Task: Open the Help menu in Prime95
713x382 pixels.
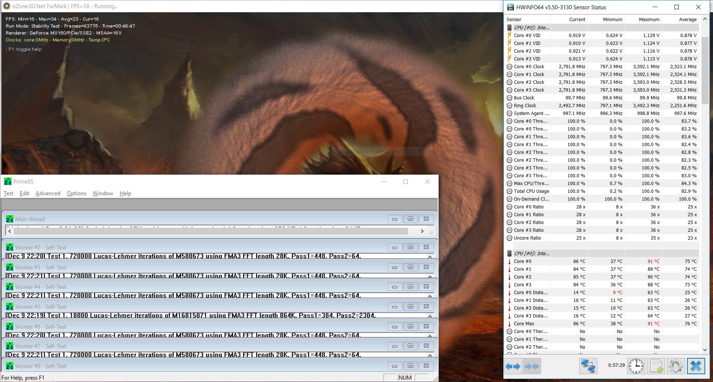Action: (x=126, y=193)
